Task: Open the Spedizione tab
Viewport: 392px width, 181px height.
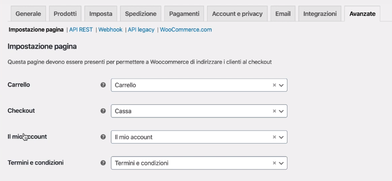Action: point(141,14)
